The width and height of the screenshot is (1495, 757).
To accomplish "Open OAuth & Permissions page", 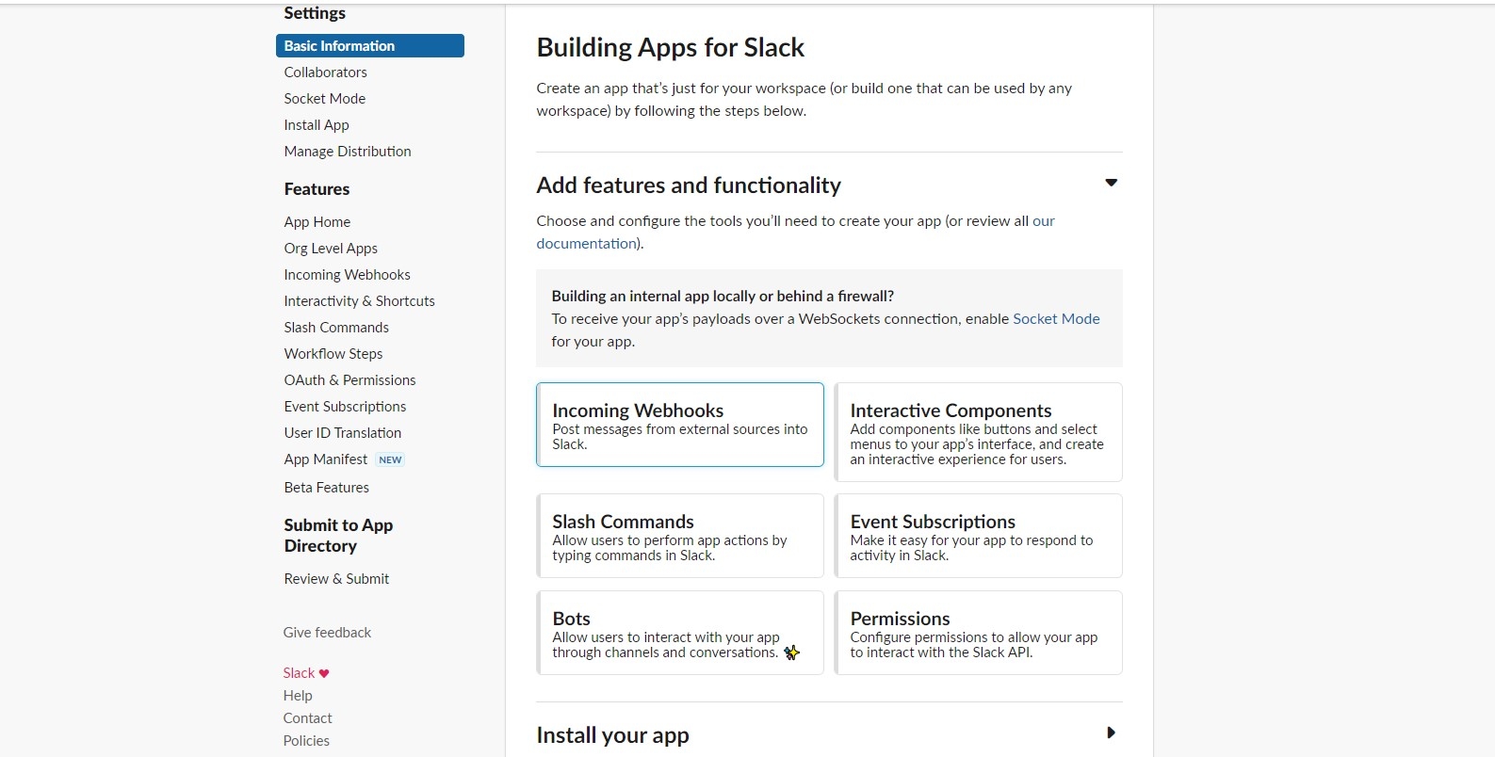I will click(x=350, y=379).
